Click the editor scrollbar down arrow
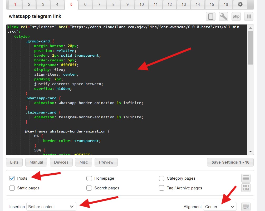The image size is (265, 211). [251, 151]
